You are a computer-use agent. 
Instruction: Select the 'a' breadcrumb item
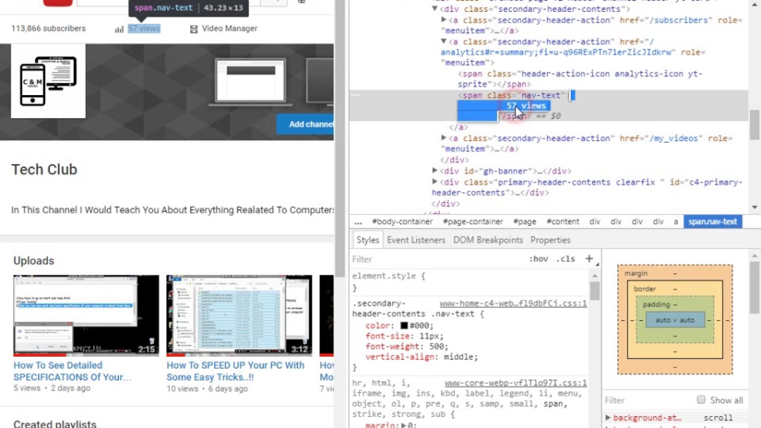675,222
